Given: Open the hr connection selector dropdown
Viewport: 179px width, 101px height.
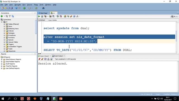Looking at the screenshot, I should click(x=174, y=16).
